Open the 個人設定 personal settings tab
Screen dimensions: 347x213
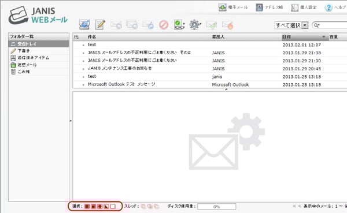coord(304,8)
